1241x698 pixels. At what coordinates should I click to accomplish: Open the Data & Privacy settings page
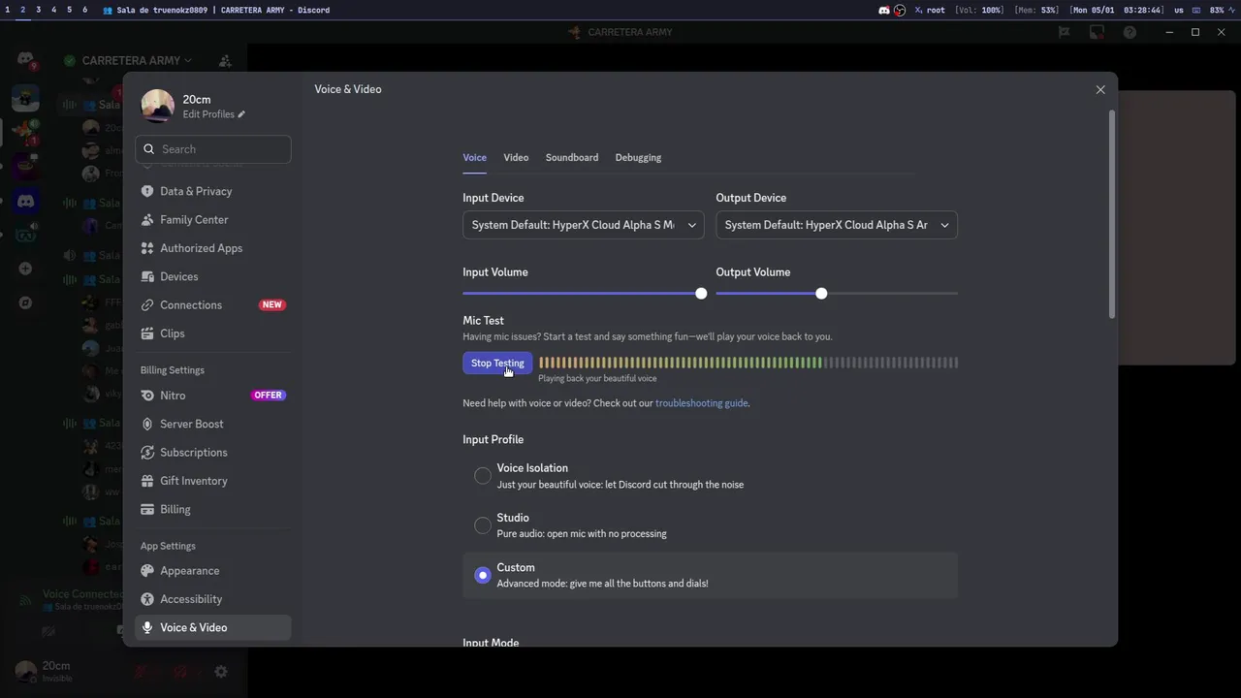pos(213,191)
